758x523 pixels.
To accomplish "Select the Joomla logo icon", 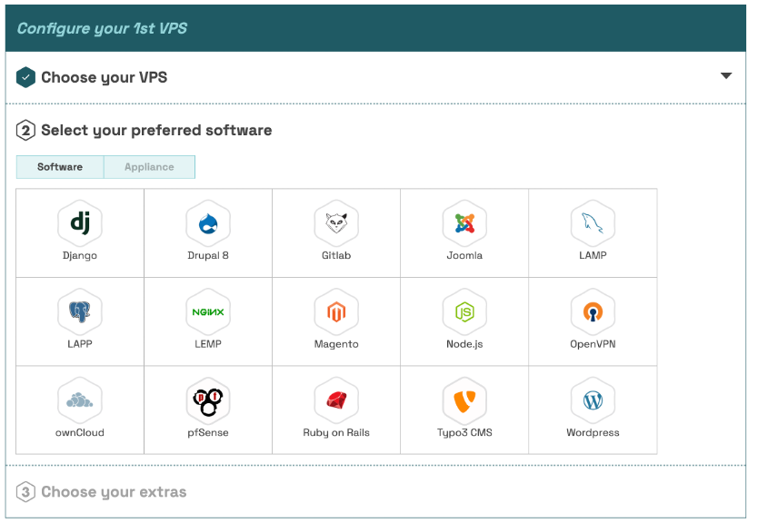I will [x=464, y=223].
